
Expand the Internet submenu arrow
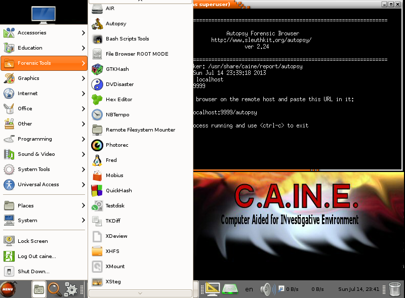point(83,94)
